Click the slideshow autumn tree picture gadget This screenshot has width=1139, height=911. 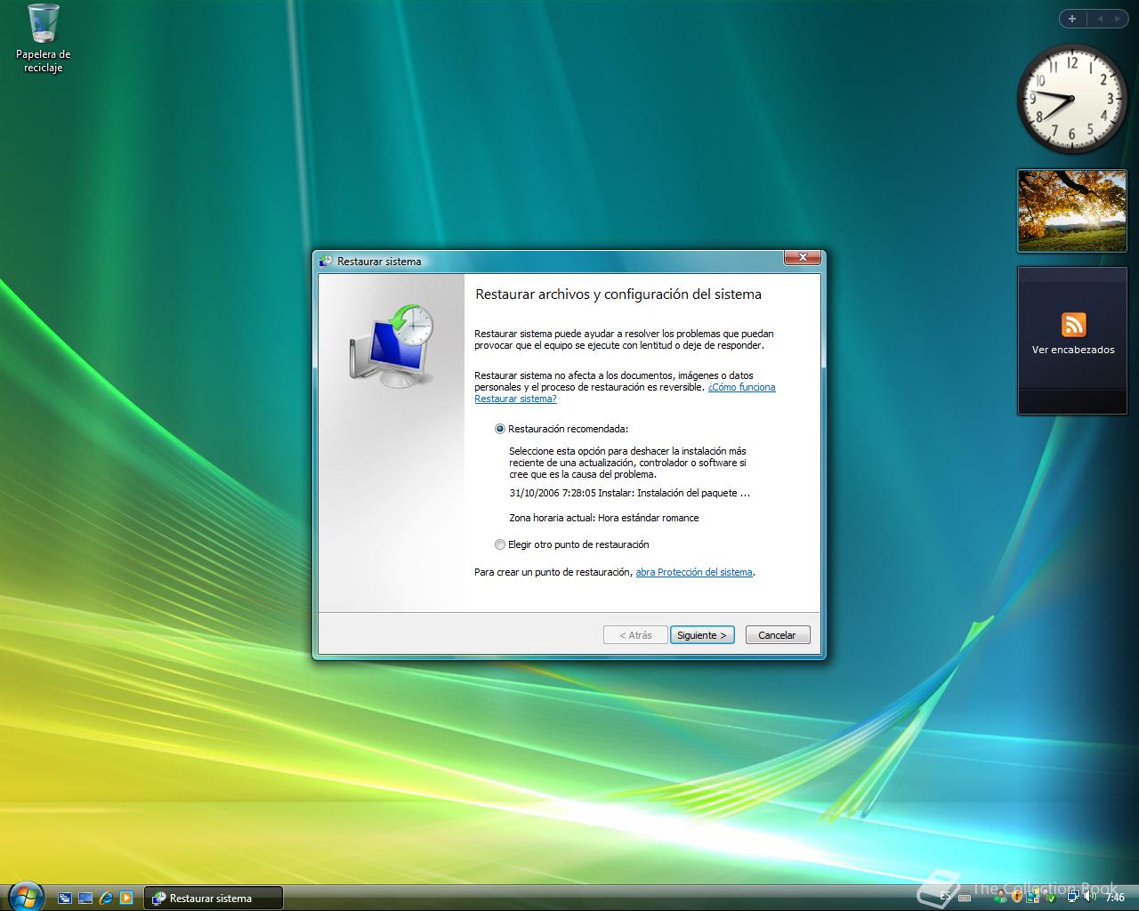tap(1071, 211)
